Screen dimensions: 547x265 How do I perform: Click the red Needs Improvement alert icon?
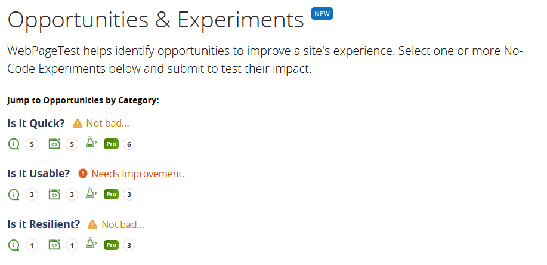coord(83,174)
